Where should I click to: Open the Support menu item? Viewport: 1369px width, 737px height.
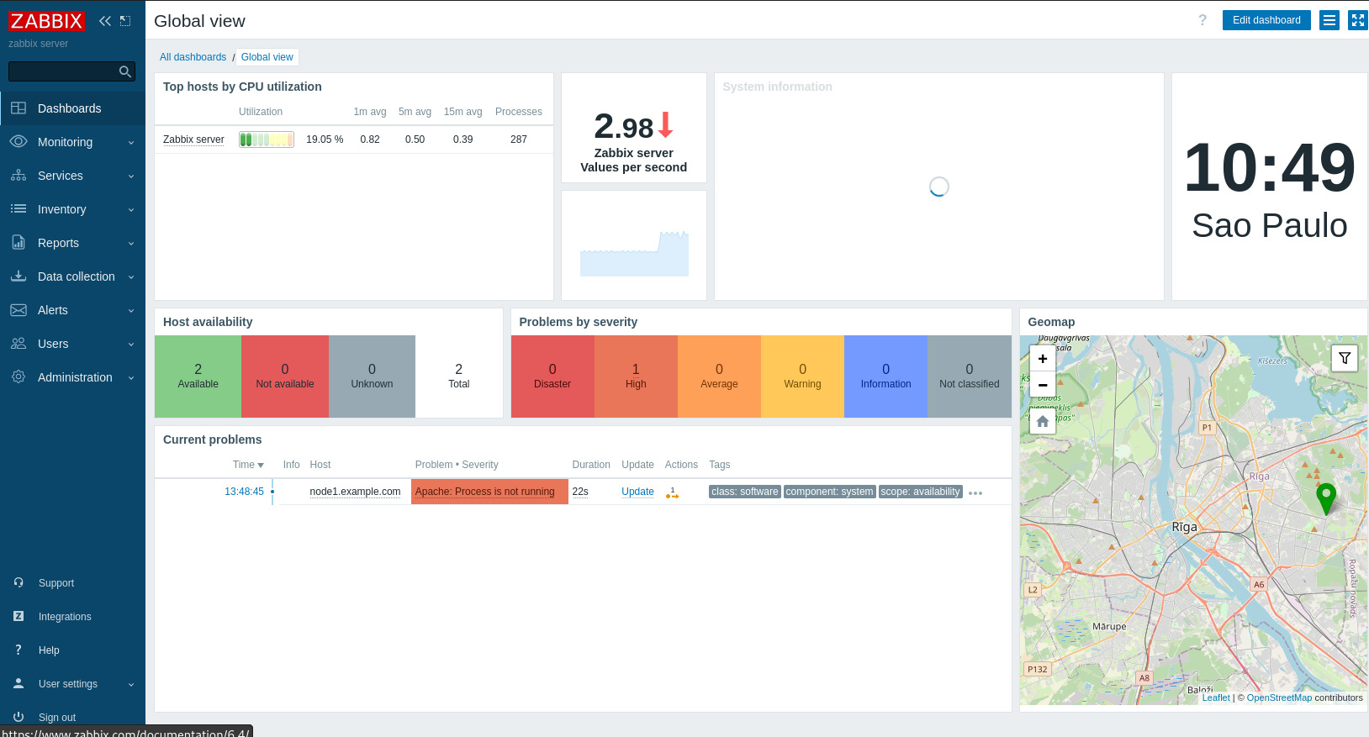(x=72, y=582)
